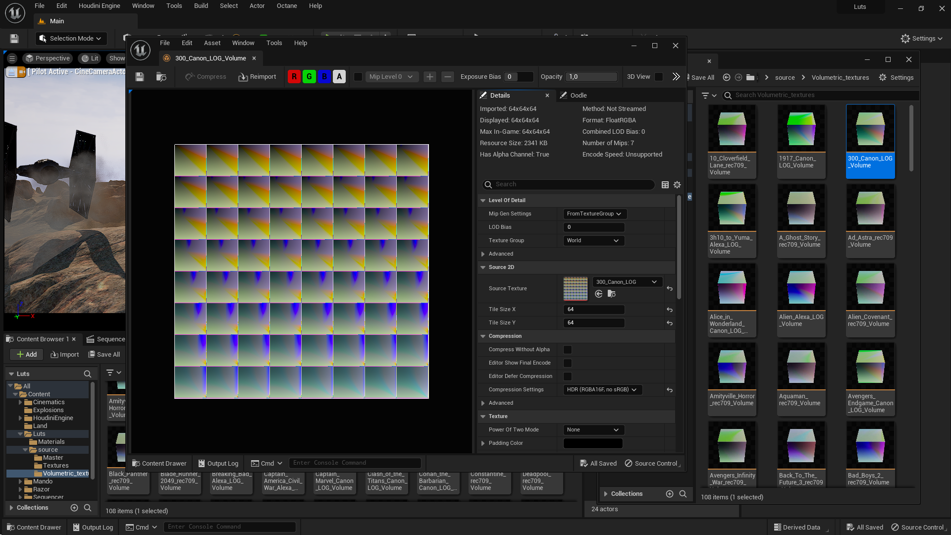Screen dimensions: 951x535
Task: Open the Build menu in the main window
Action: [201, 6]
